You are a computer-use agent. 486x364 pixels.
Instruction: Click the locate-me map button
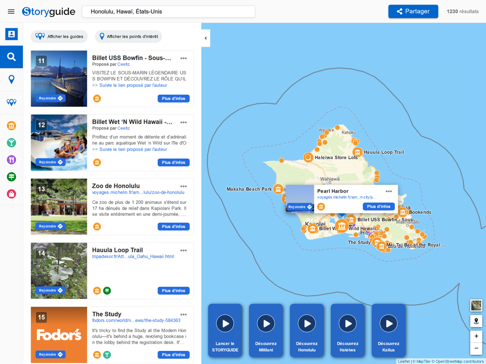tap(476, 321)
